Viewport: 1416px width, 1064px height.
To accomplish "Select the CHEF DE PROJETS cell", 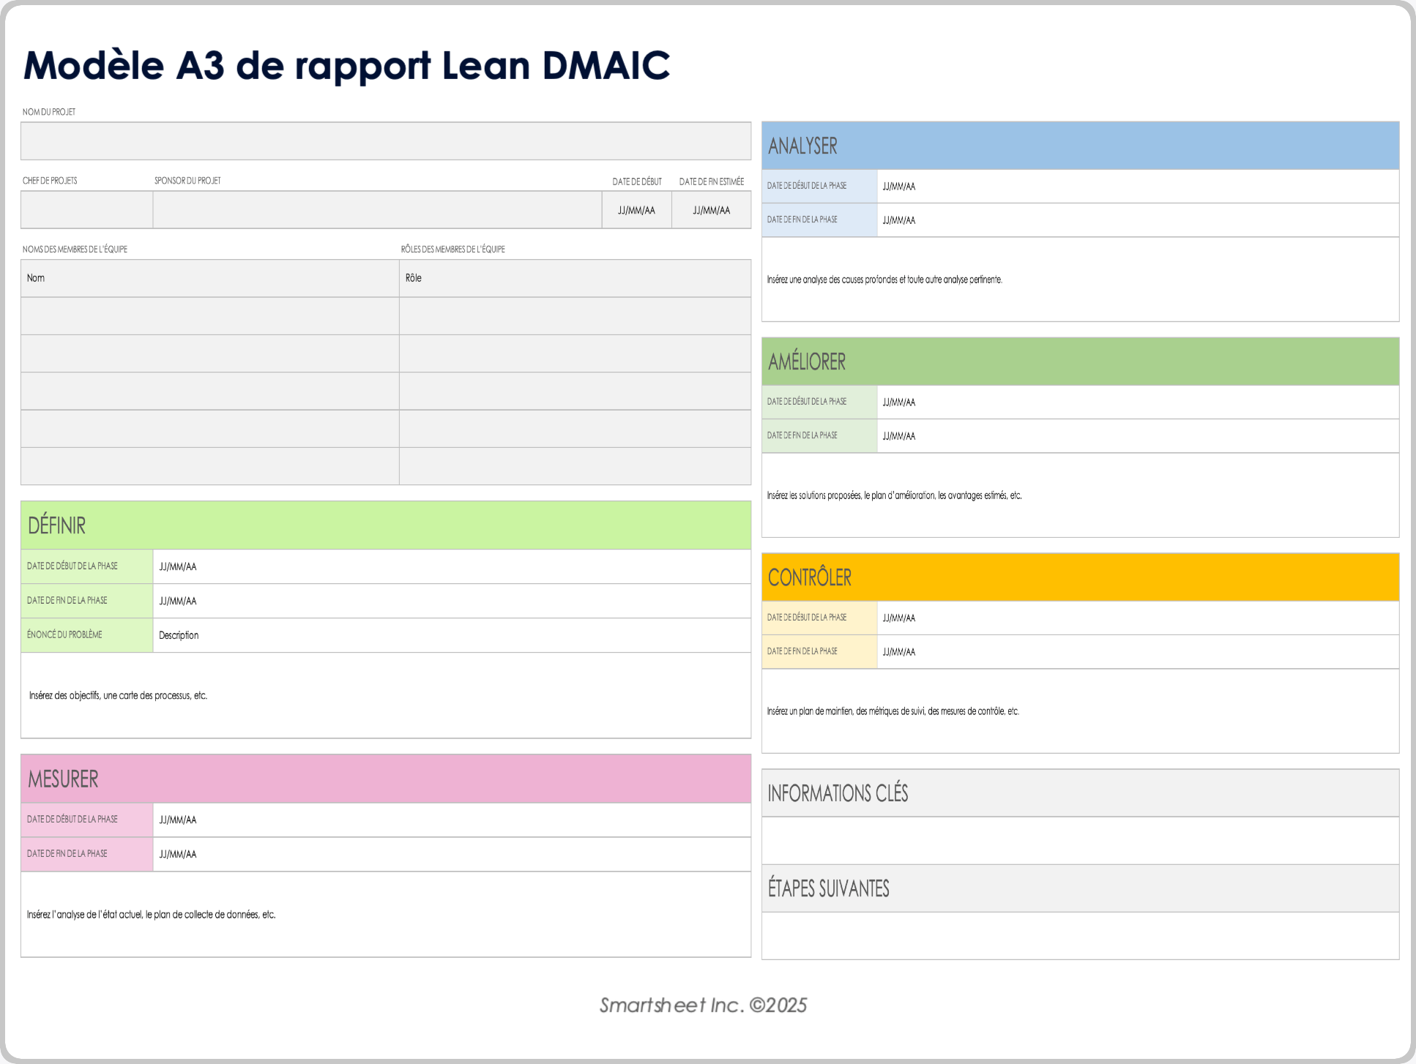I will coord(86,210).
